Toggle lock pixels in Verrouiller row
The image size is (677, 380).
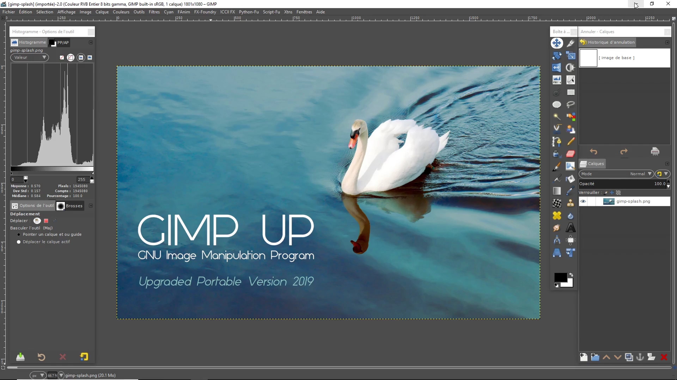[x=605, y=192]
